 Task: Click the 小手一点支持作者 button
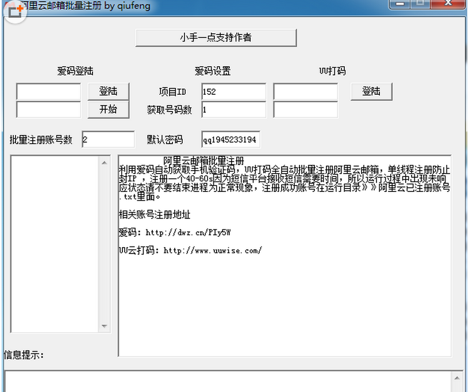point(216,38)
